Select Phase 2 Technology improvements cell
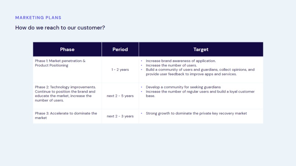This screenshot has height=166, width=296. tap(67, 96)
